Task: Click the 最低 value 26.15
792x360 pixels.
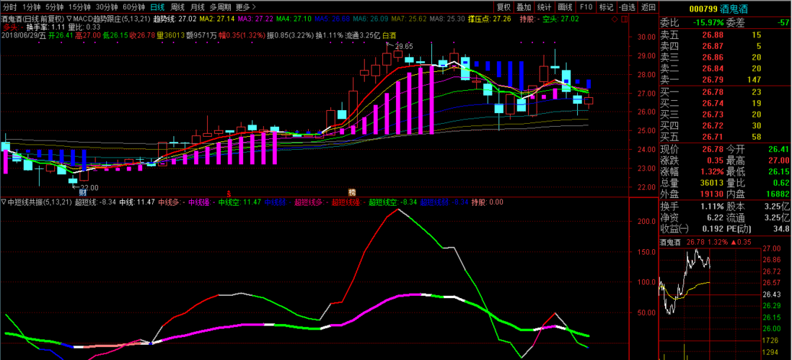Action: point(778,172)
